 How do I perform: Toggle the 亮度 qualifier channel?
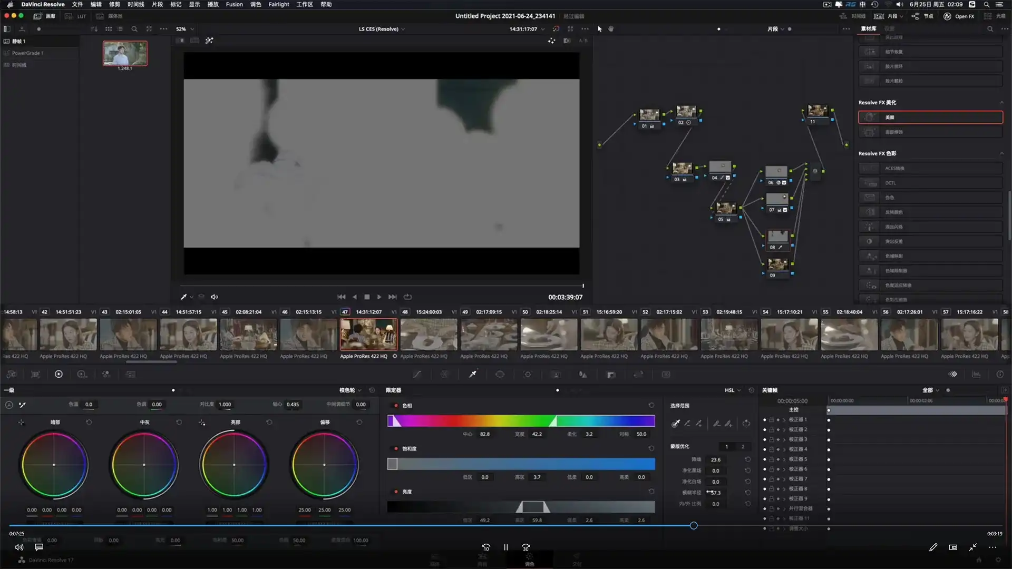click(x=396, y=491)
